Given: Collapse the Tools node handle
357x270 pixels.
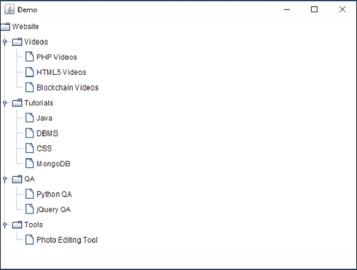Looking at the screenshot, I should click(x=5, y=225).
